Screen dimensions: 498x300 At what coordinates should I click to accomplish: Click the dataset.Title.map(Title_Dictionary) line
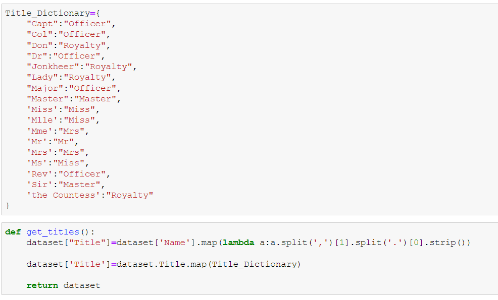point(163,264)
